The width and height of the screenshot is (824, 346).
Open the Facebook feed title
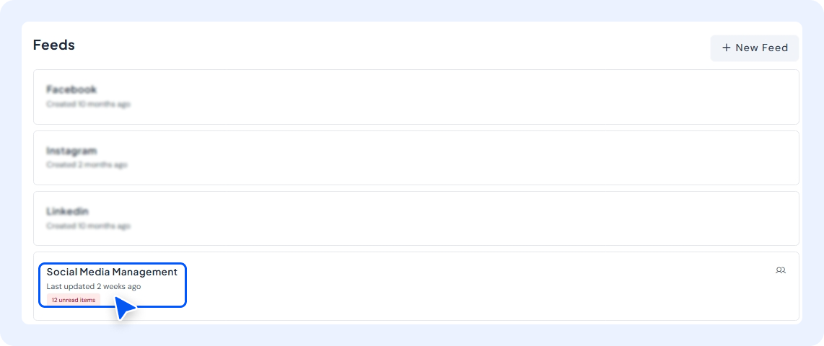71,89
